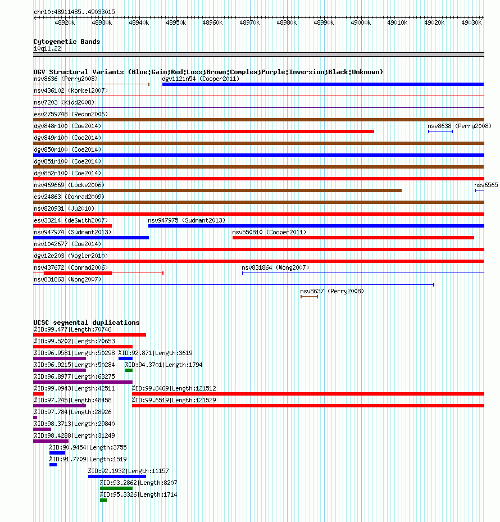This screenshot has height=522, width=500.
Task: Click the dgv848n100 (Coe2014) red loss bar
Action: pos(204,131)
